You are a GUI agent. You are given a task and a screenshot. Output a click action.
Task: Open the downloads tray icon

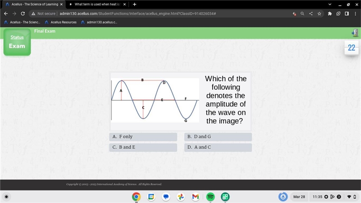click(283, 197)
